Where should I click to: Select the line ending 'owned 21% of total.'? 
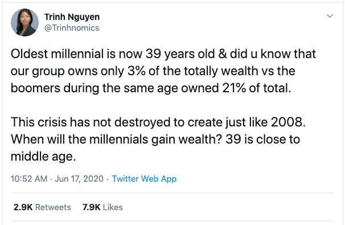[x=151, y=88]
